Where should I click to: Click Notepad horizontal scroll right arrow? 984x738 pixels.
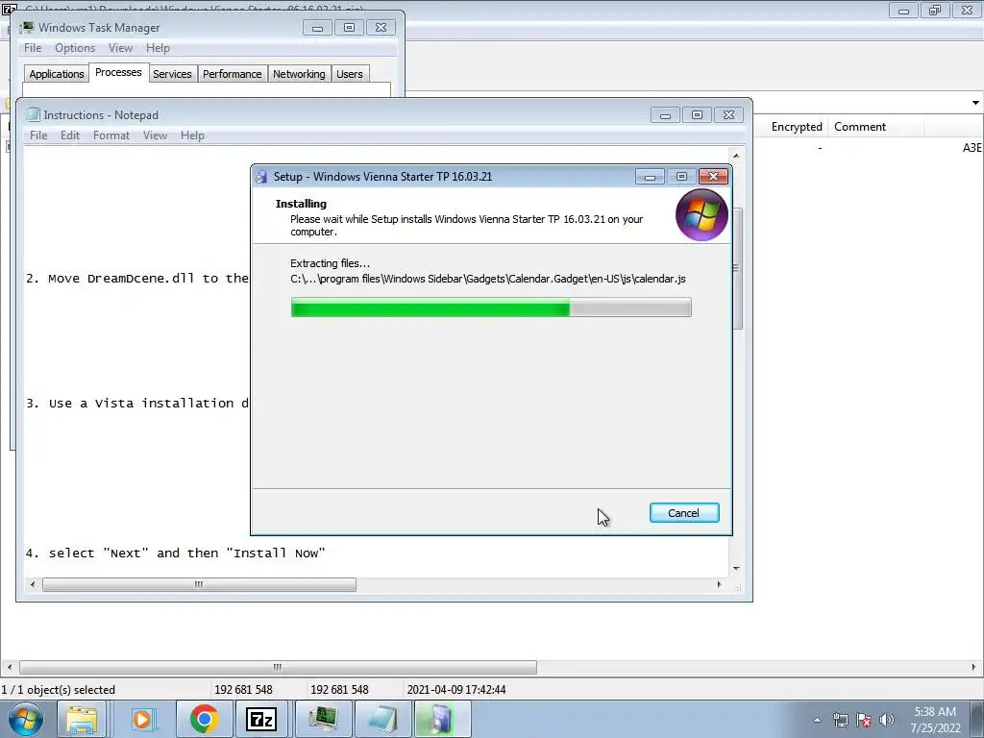[719, 584]
